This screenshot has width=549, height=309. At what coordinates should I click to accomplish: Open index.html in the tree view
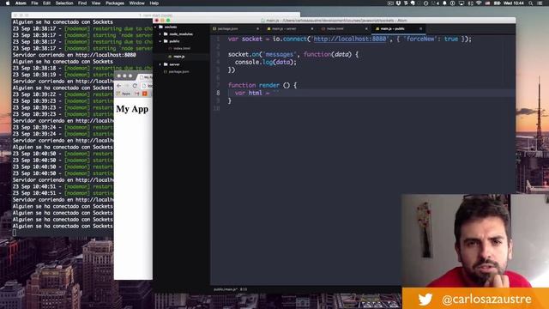(x=181, y=48)
